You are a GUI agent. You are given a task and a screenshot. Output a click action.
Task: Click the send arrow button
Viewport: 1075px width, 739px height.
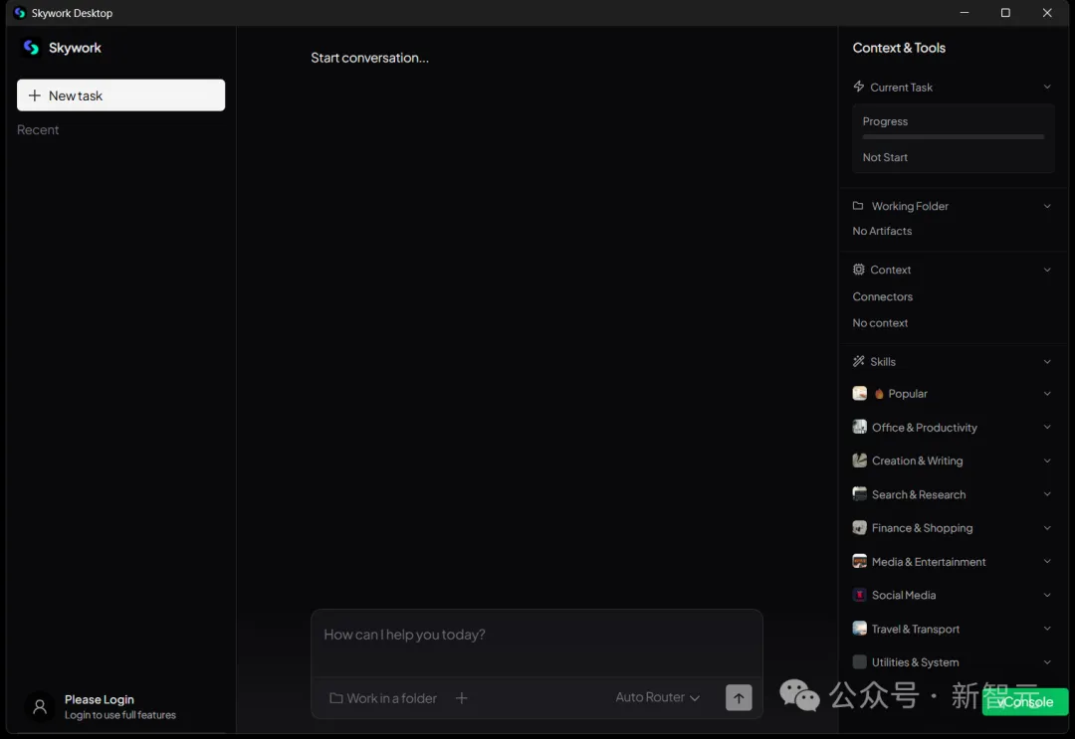739,698
